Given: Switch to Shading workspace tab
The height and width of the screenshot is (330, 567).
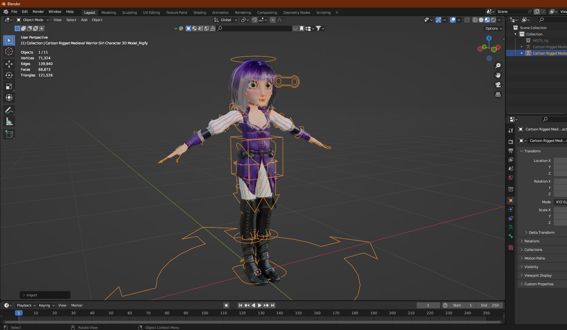Looking at the screenshot, I should pyautogui.click(x=200, y=13).
